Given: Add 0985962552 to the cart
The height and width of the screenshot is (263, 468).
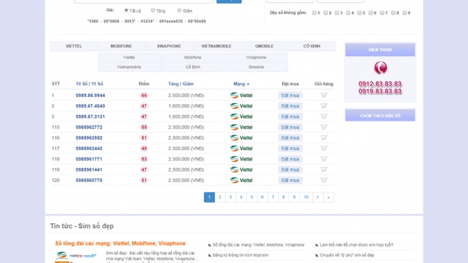Looking at the screenshot, I should 324,137.
